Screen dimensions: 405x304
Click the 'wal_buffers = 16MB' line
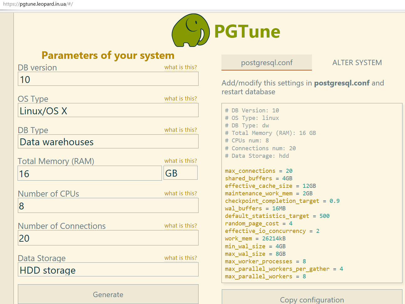point(255,209)
